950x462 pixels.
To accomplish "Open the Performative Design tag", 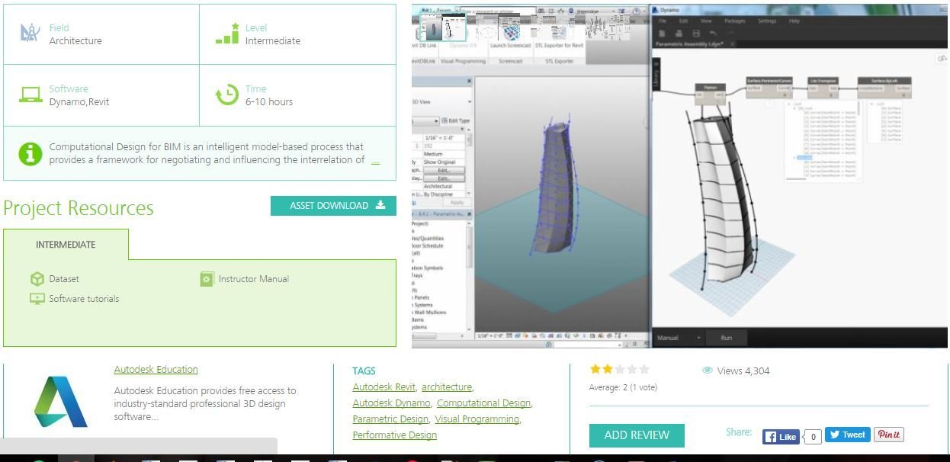I will [x=394, y=435].
